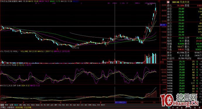Click the 2011/08/22 date marker on timeline
The height and width of the screenshot is (109, 202).
pyautogui.click(x=121, y=102)
